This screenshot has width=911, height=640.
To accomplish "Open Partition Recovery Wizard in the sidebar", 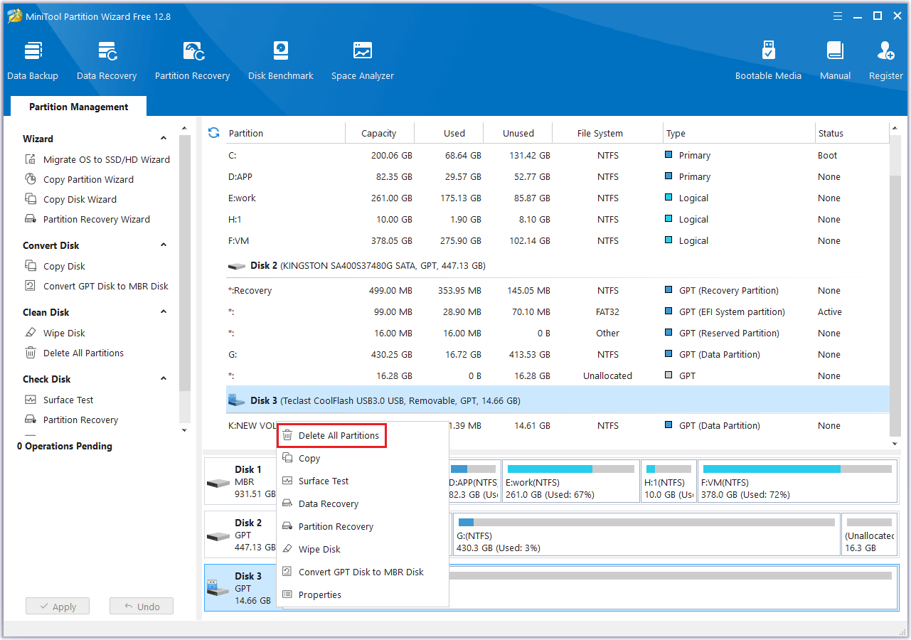I will pyautogui.click(x=87, y=219).
